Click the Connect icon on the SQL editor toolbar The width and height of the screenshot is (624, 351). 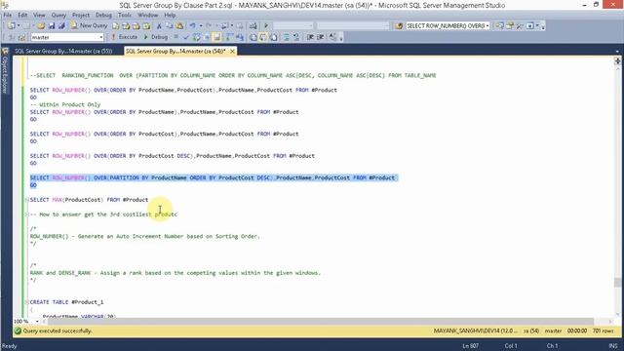click(11, 37)
